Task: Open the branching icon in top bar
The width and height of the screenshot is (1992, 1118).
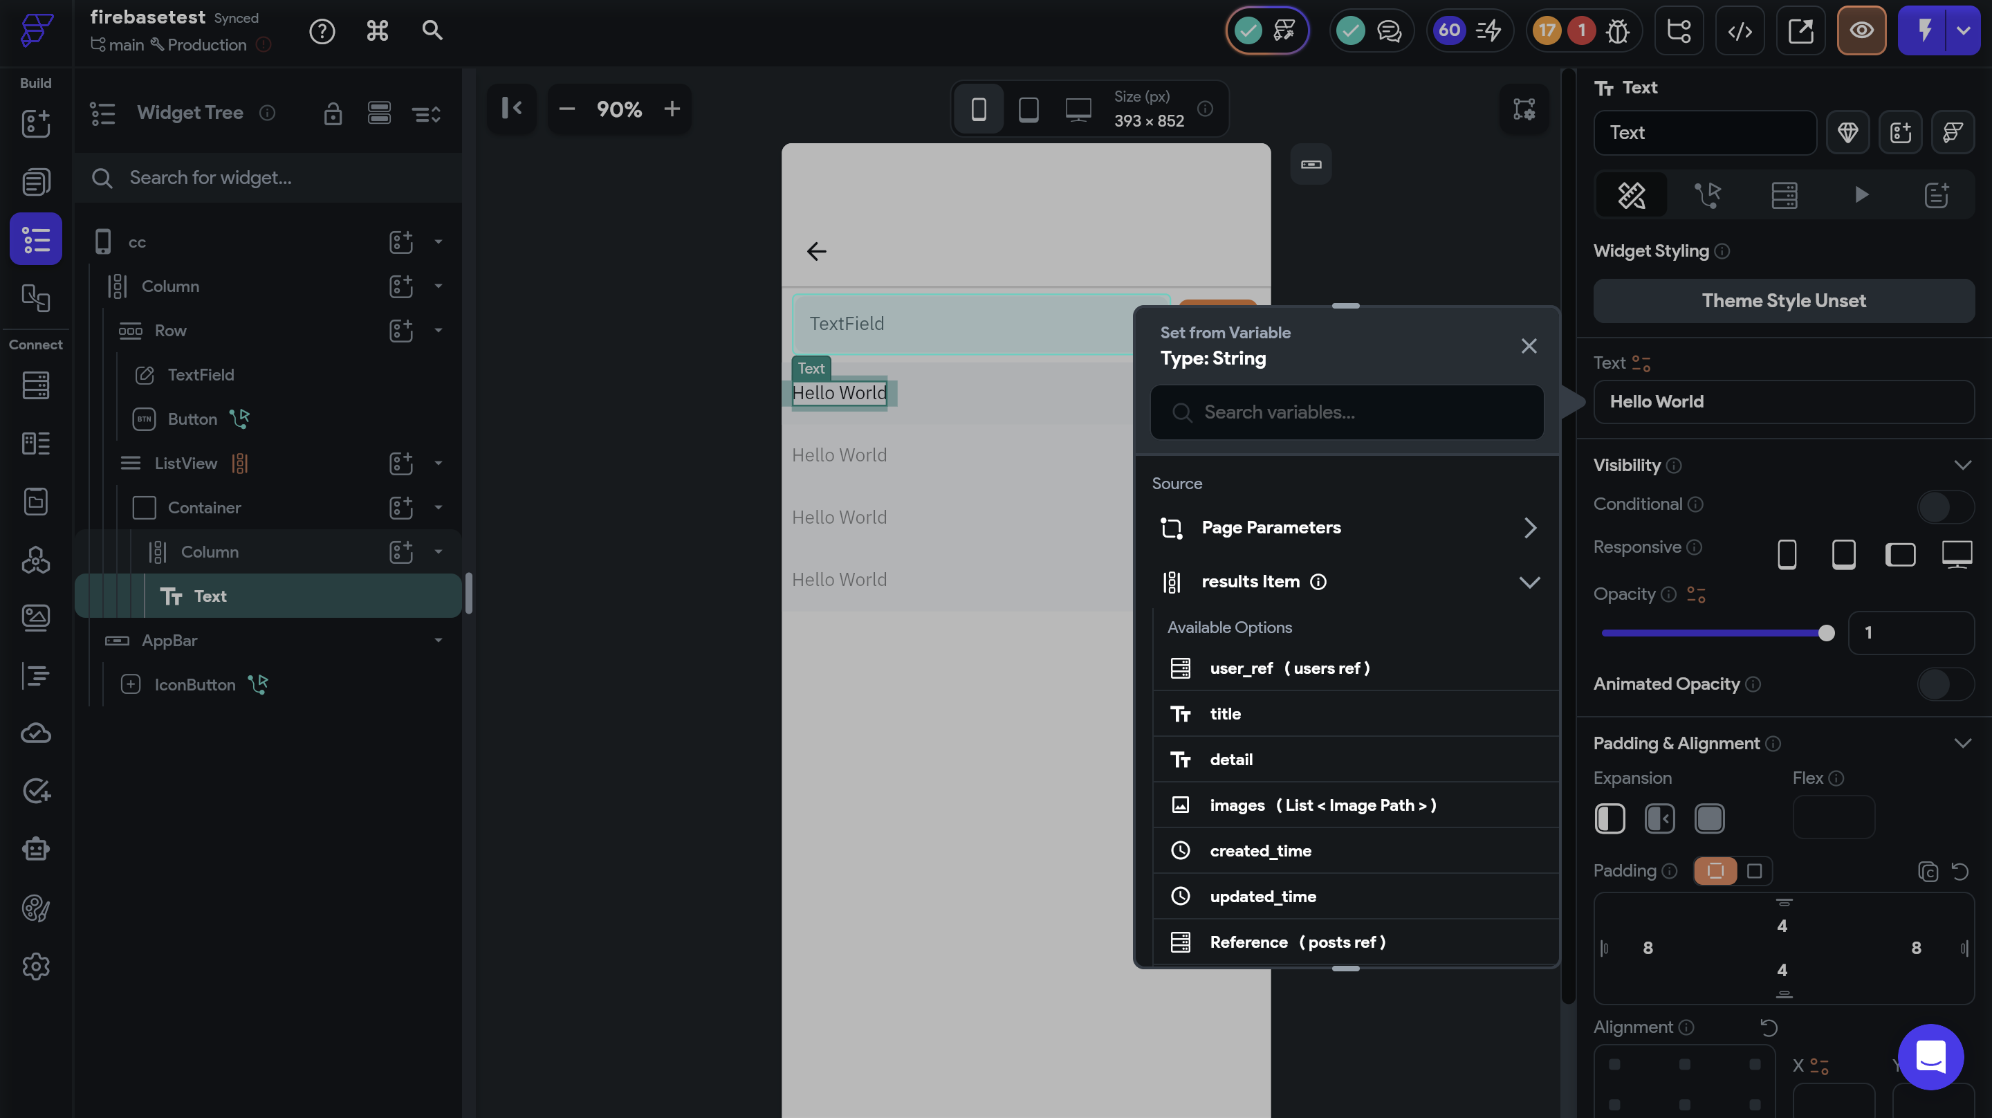Action: tap(1679, 31)
